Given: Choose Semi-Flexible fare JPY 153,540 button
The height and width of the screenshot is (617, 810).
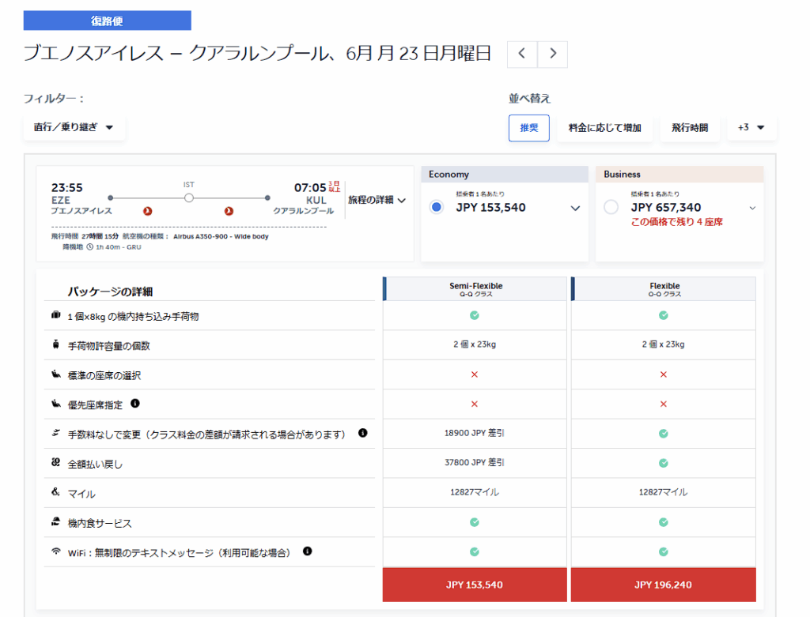Looking at the screenshot, I should pos(474,585).
